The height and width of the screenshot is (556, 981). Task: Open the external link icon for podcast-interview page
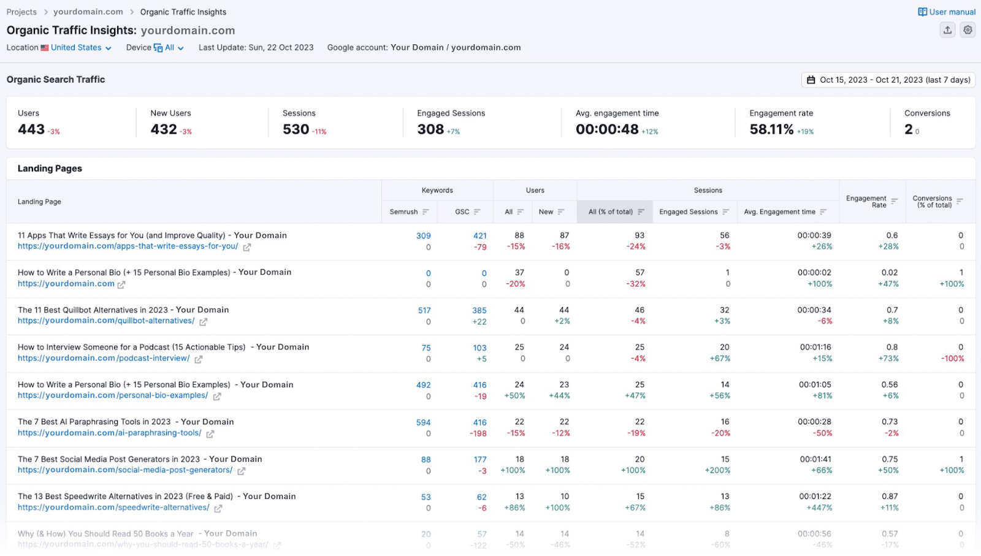tap(198, 359)
